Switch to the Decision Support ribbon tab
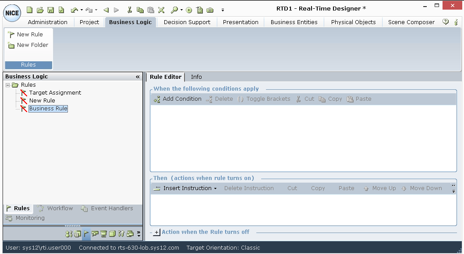 click(187, 22)
